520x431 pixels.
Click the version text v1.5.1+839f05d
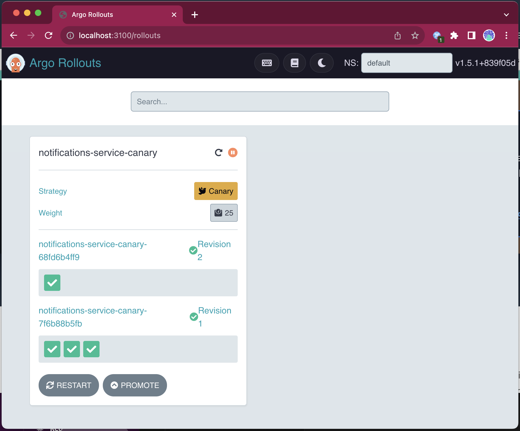click(485, 63)
